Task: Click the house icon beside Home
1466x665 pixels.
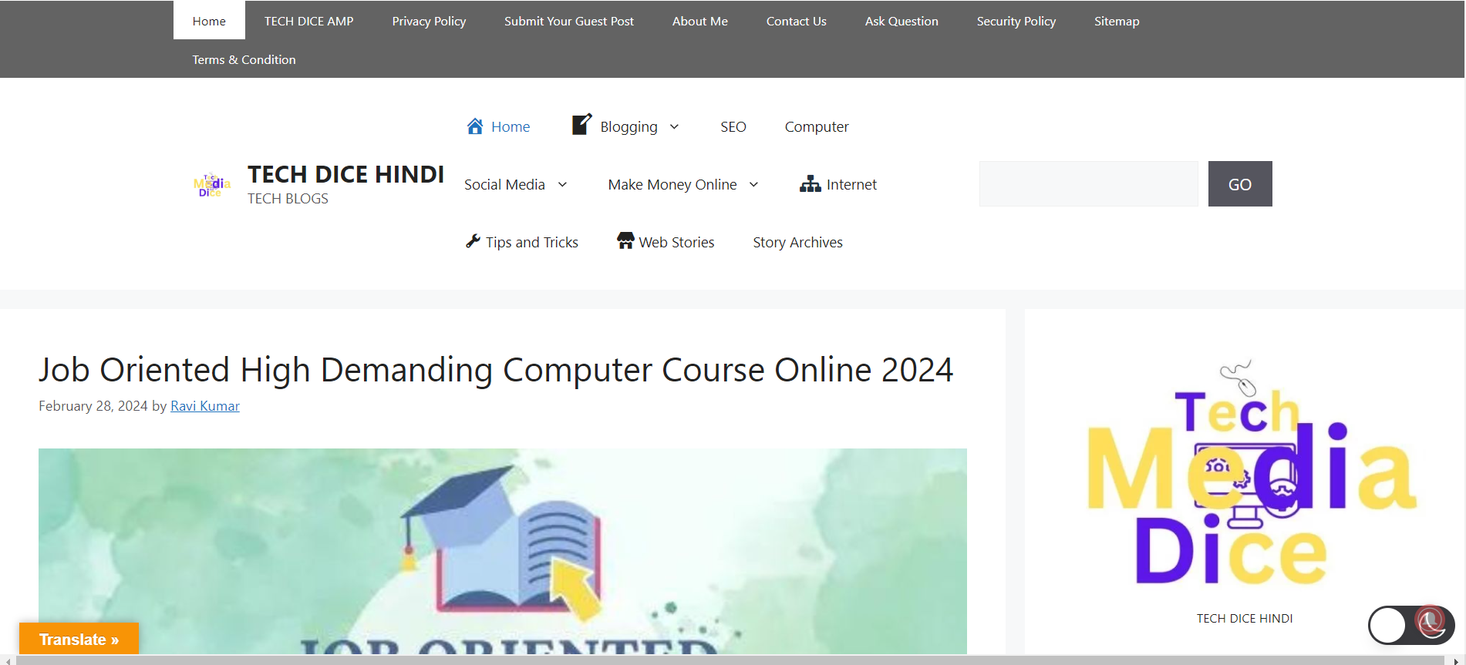Action: click(475, 126)
